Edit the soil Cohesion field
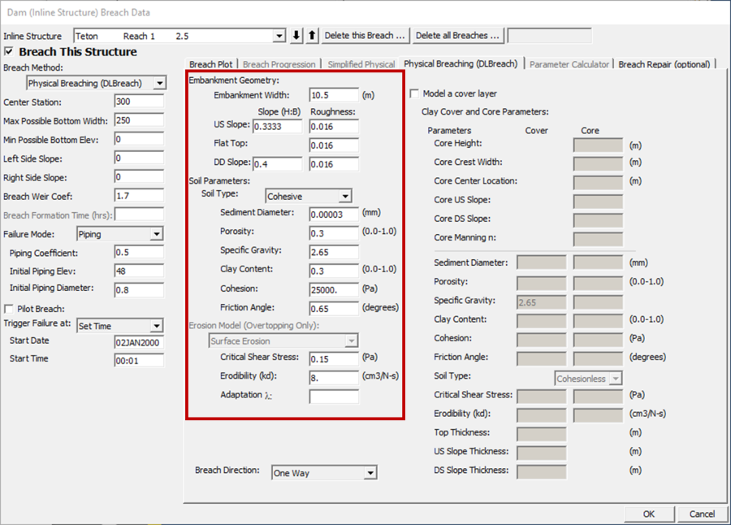The width and height of the screenshot is (731, 525). 334,290
